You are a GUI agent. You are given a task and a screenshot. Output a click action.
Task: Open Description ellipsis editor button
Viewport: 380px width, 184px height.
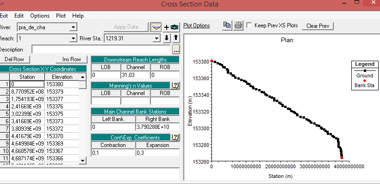click(176, 50)
